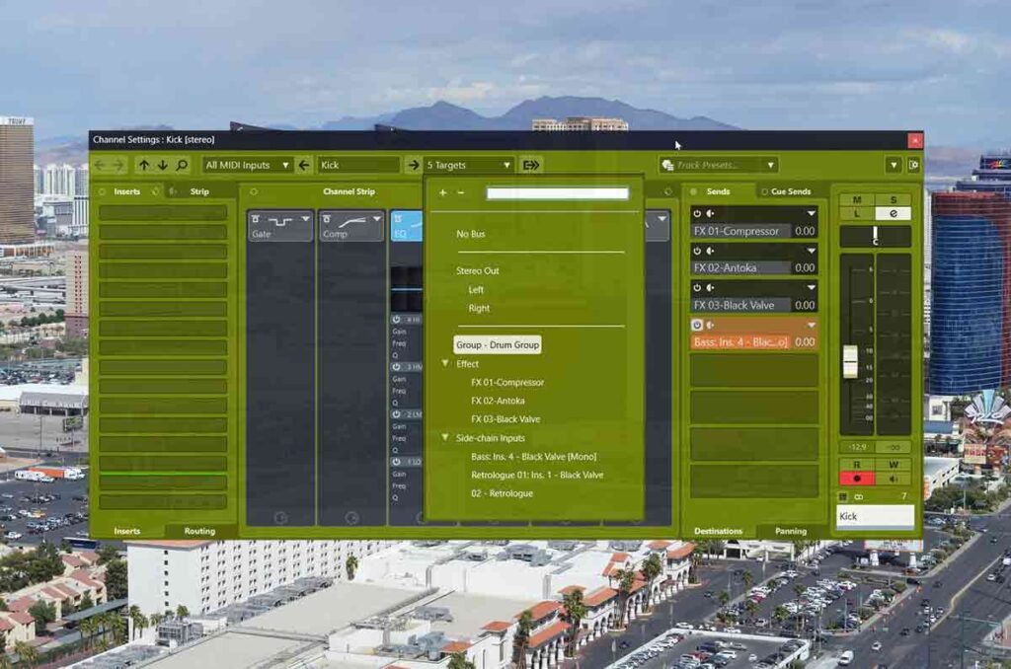Solo the Kick channel with S button
1011x669 pixels.
(893, 199)
